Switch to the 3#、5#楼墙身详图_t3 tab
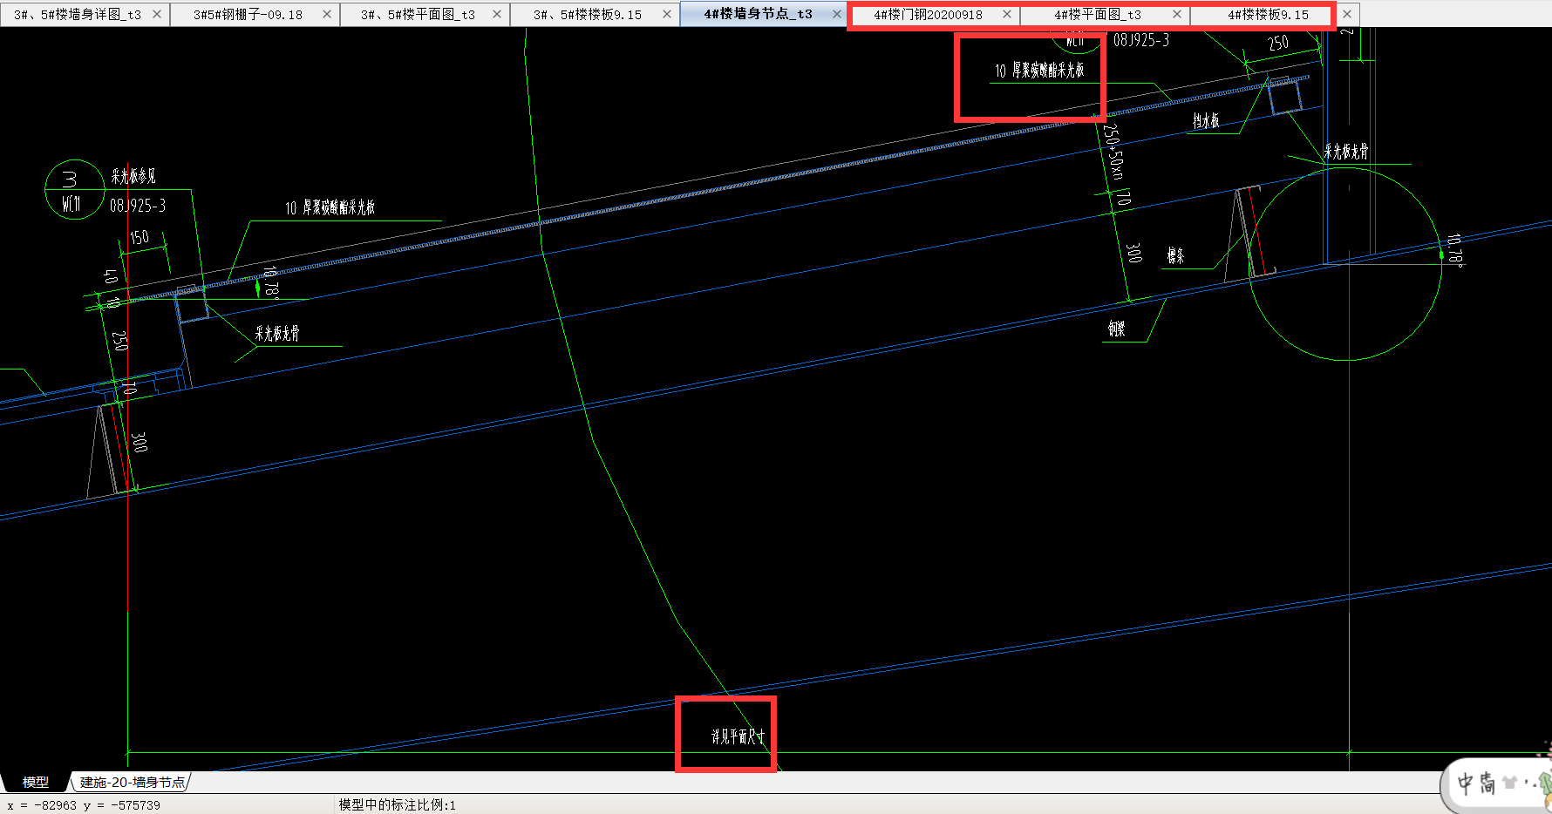 [x=78, y=15]
